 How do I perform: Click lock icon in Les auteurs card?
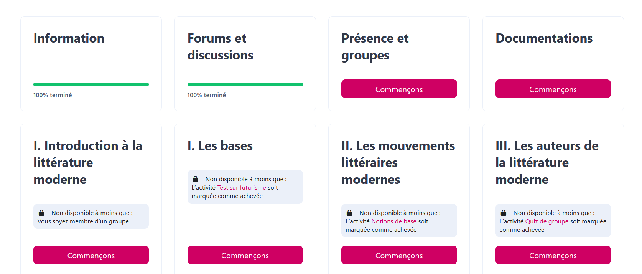(x=504, y=213)
